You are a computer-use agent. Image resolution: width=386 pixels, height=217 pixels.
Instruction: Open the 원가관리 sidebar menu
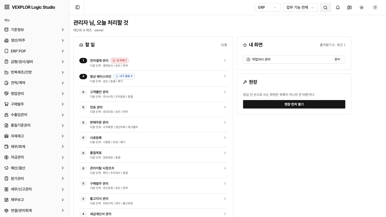click(x=35, y=178)
